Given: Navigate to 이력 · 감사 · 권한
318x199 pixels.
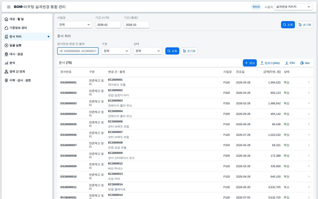Looking at the screenshot, I should [x=27, y=80].
